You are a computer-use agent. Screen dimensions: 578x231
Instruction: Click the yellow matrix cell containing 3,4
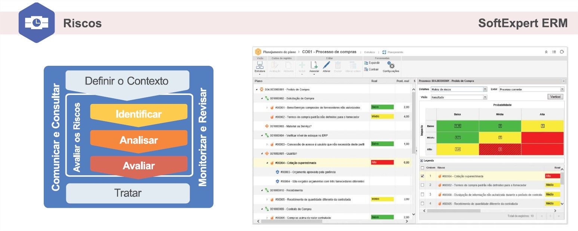point(458,149)
